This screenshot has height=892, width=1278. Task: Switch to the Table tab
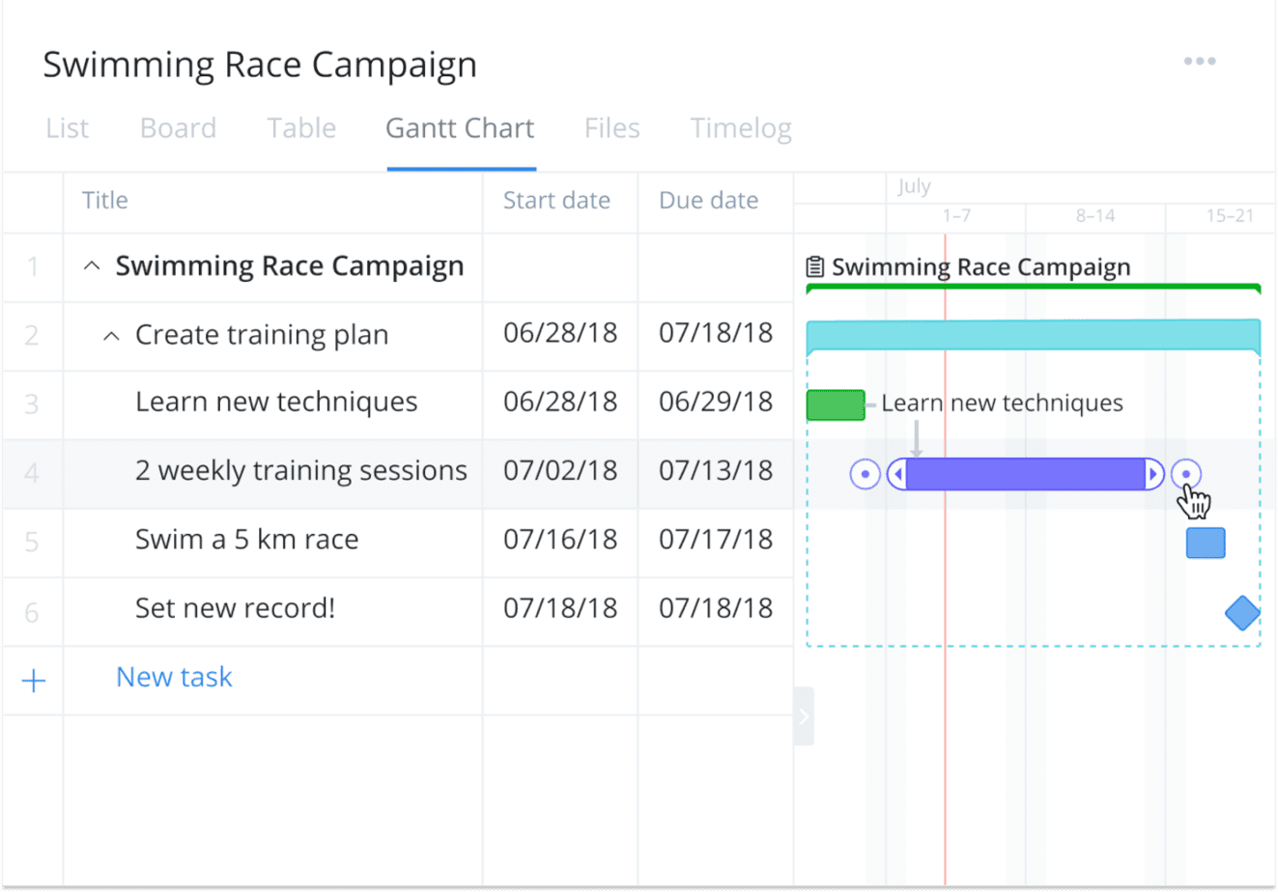coord(301,128)
